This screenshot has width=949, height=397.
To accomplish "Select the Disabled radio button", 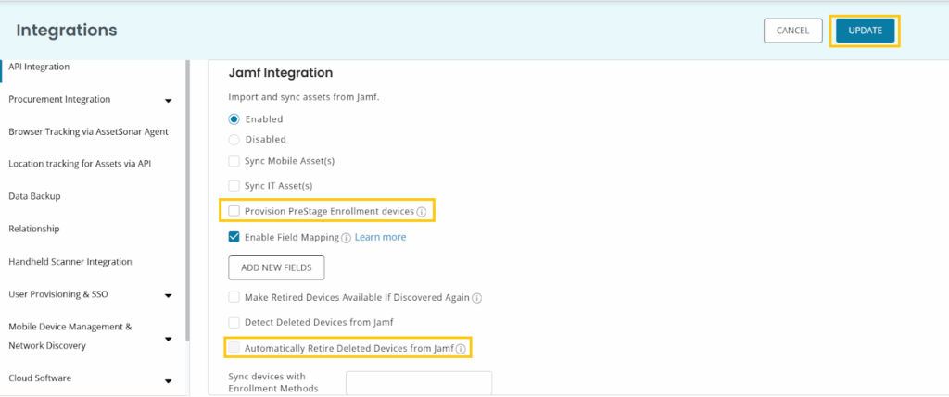I will (x=234, y=140).
